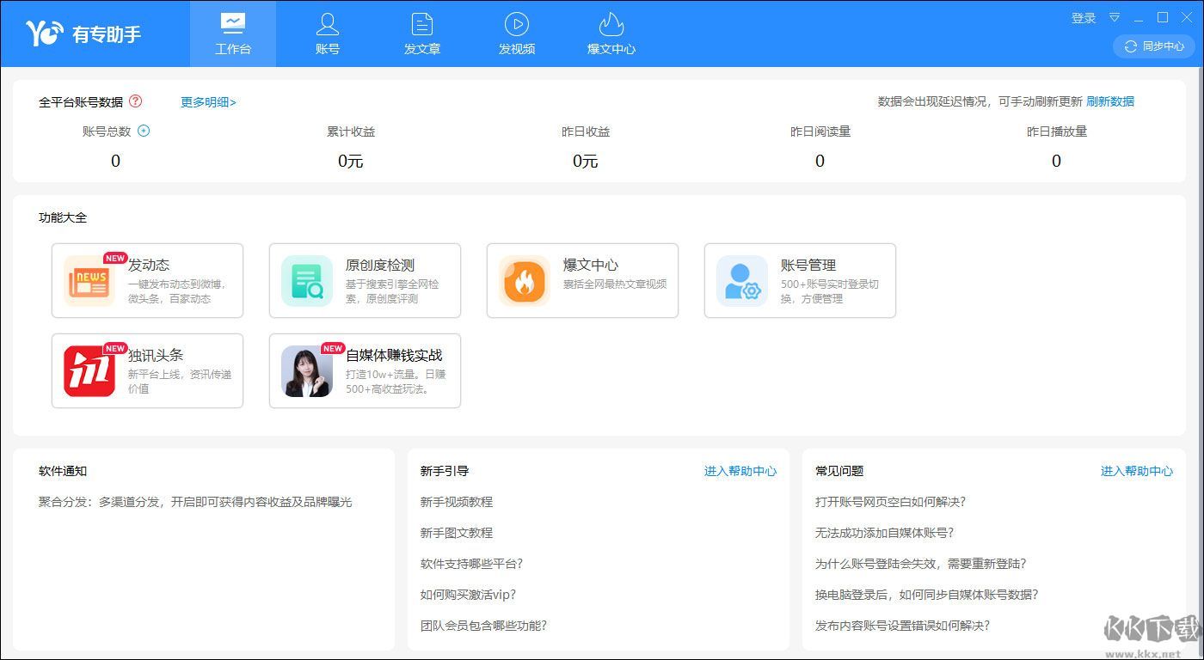The height and width of the screenshot is (660, 1204).
Task: Click the orange flame 爆文中心 card icon
Action: (525, 281)
